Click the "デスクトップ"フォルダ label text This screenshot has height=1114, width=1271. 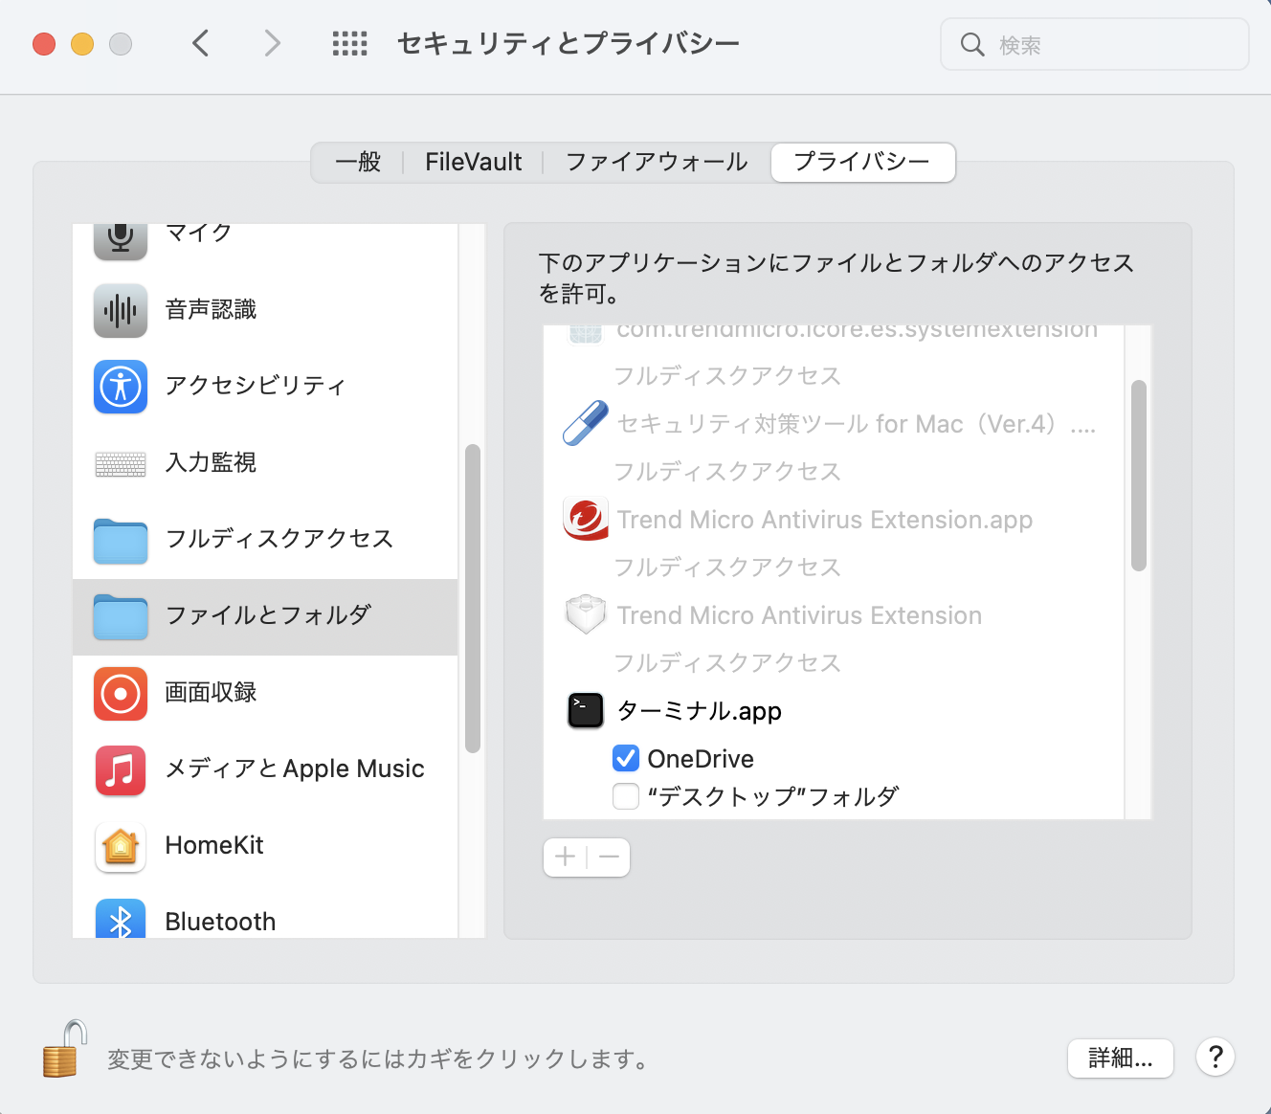[773, 796]
